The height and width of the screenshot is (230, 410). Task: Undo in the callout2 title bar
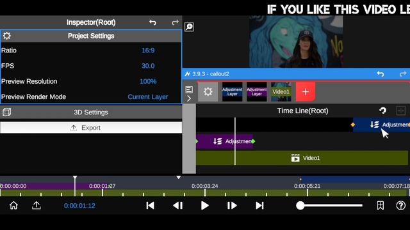pyautogui.click(x=381, y=74)
